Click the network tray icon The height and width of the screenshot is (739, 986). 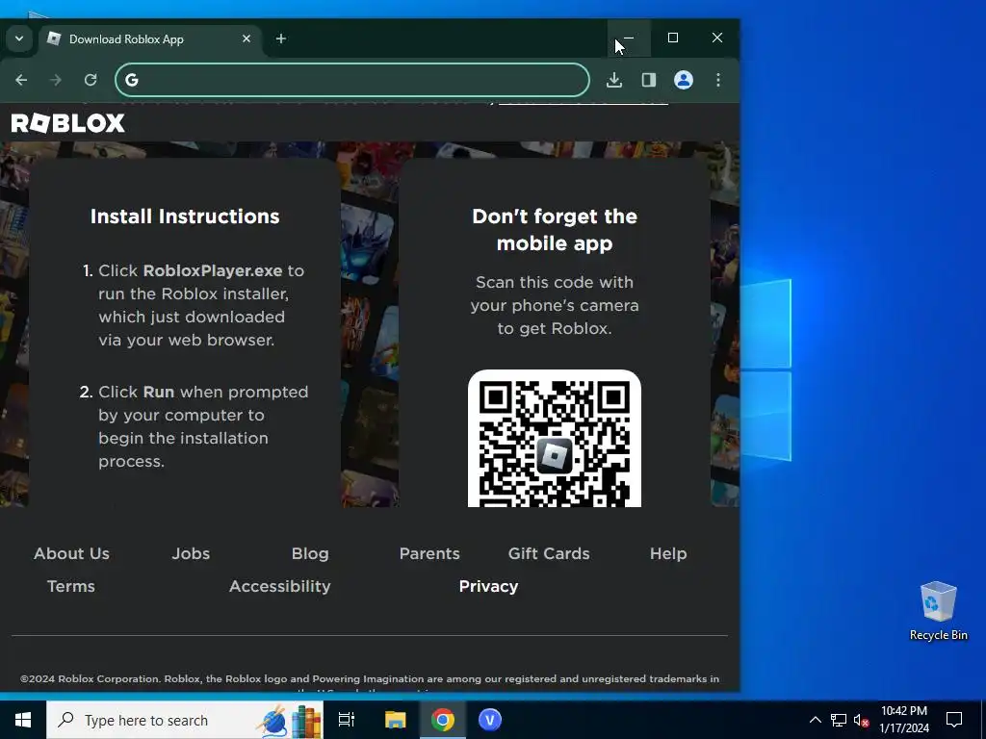839,720
